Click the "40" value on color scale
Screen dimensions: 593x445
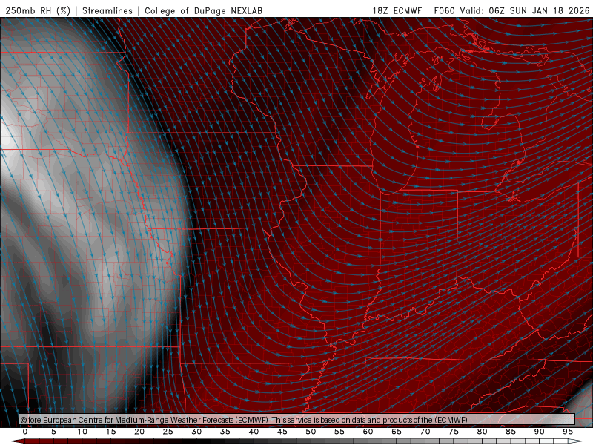click(x=254, y=432)
